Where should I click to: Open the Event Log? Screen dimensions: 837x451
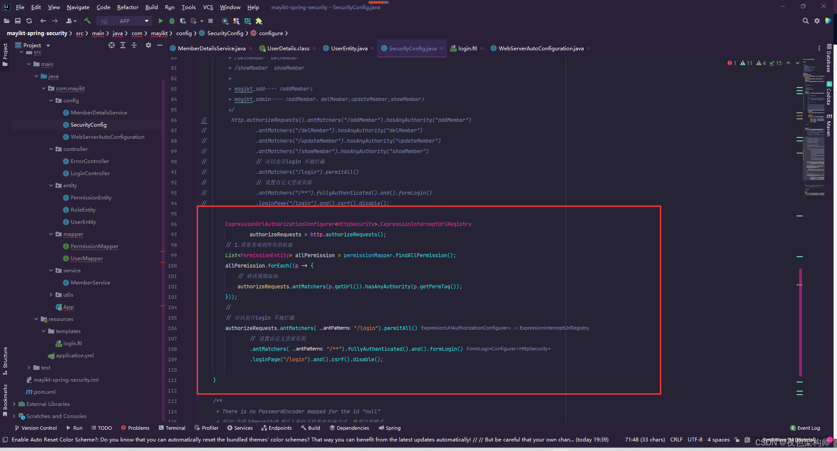pos(805,428)
